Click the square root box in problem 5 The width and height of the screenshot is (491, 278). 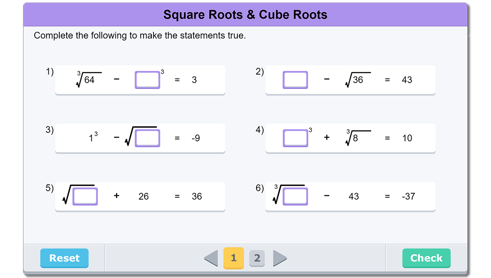click(85, 197)
